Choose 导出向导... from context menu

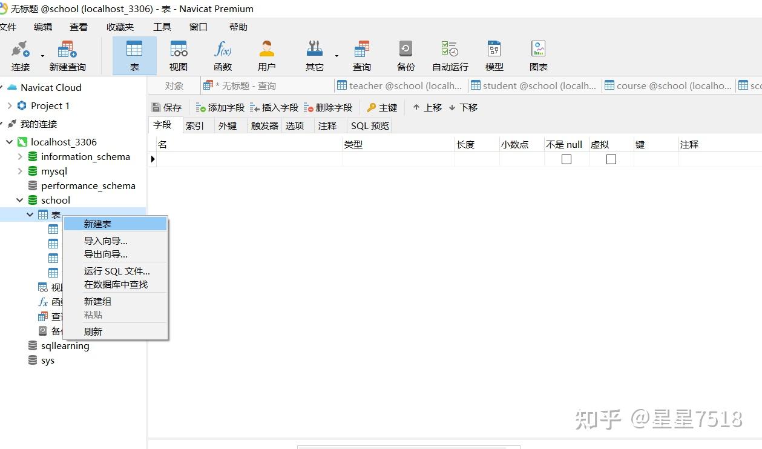point(115,254)
